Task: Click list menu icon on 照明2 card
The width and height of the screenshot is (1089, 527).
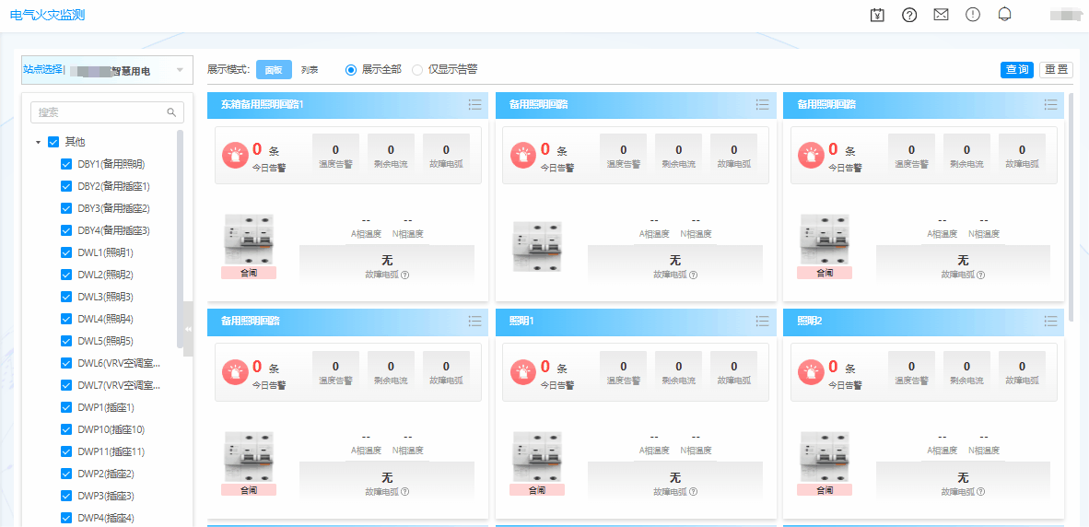Action: [1050, 322]
